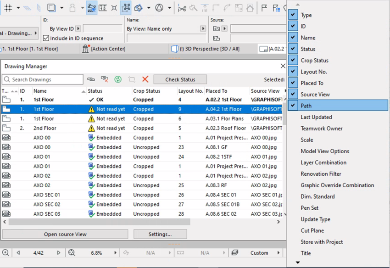Screen dimensions: 390x268
Task: Click the AXO SEC 01 image icon
Action: pos(6,195)
